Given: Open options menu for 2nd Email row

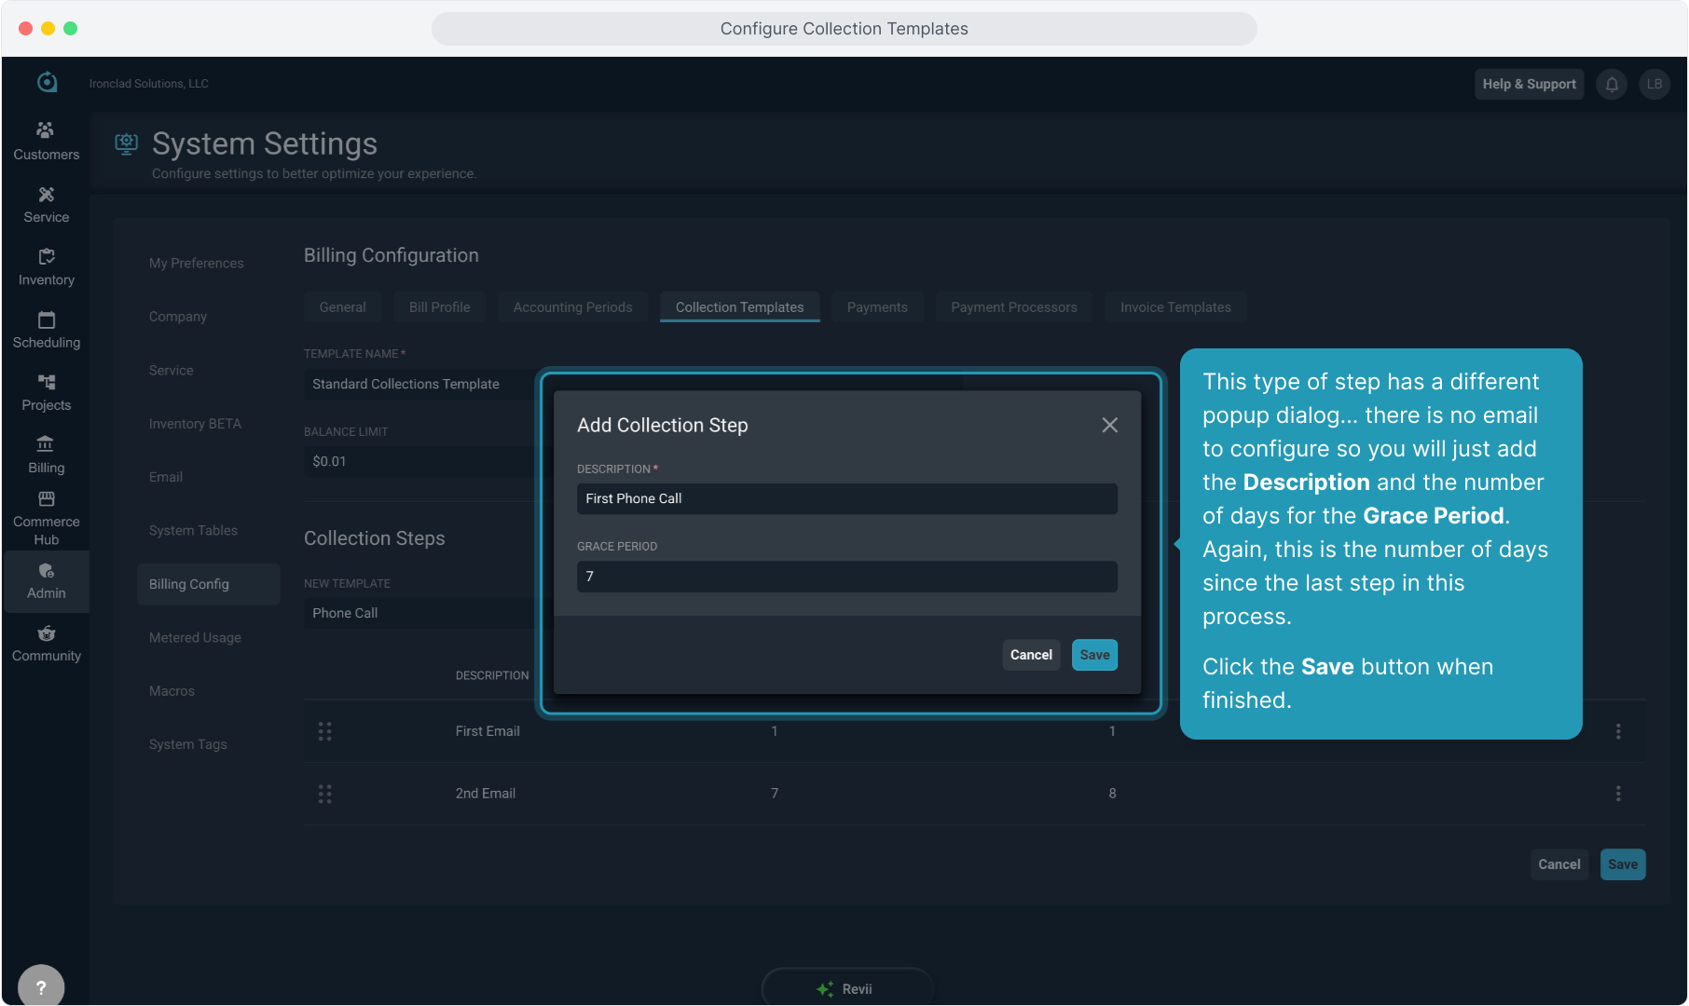Looking at the screenshot, I should (x=1618, y=794).
